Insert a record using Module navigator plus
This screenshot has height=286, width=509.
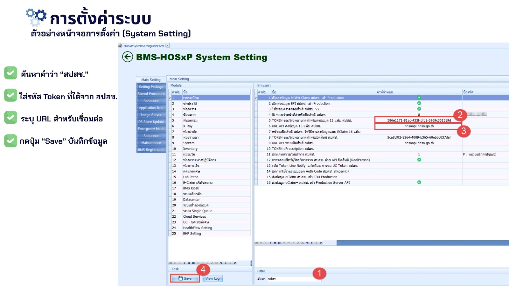click(198, 263)
